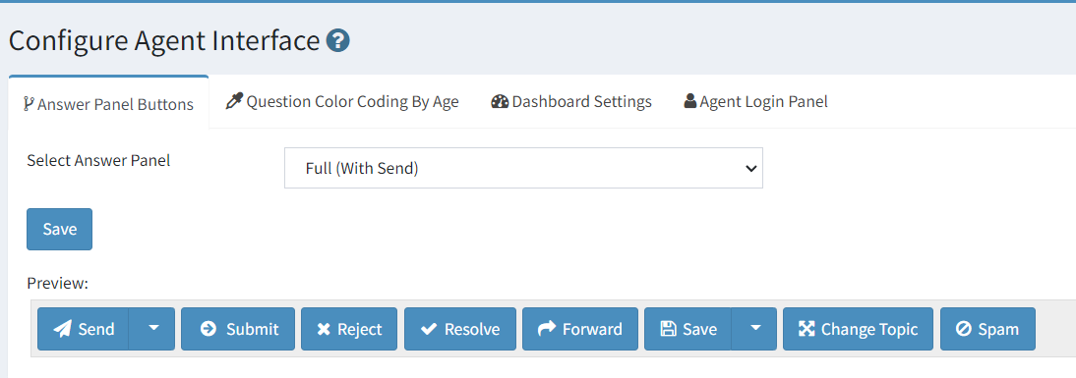Click the Change Topic button label
The width and height of the screenshot is (1076, 378).
click(869, 329)
